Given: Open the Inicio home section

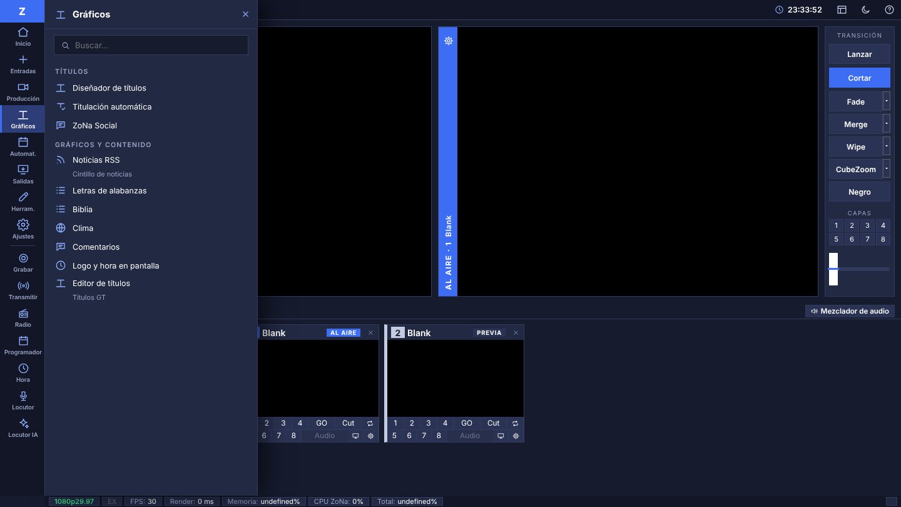Looking at the screenshot, I should [23, 36].
